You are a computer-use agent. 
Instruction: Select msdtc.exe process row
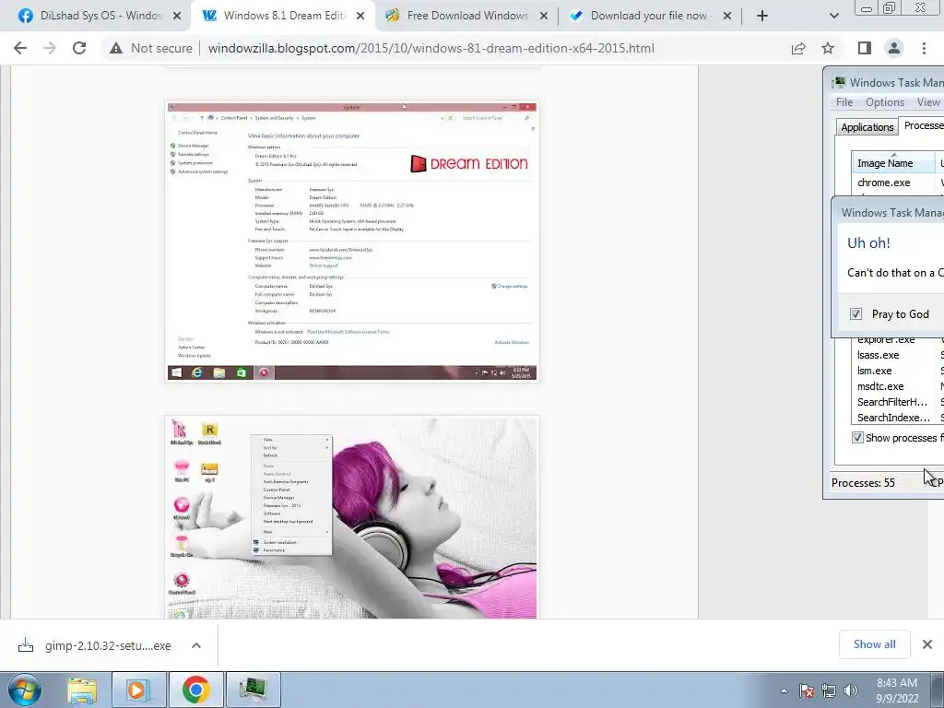(898, 386)
